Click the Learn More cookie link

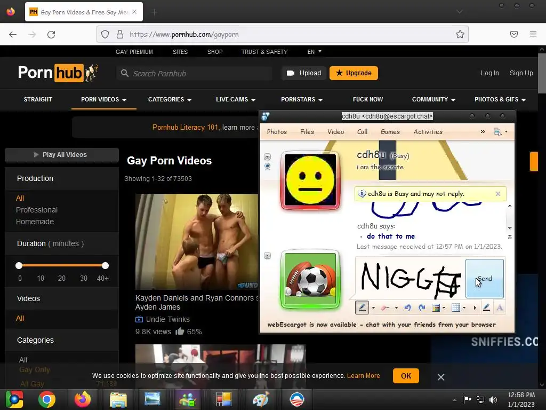364,376
